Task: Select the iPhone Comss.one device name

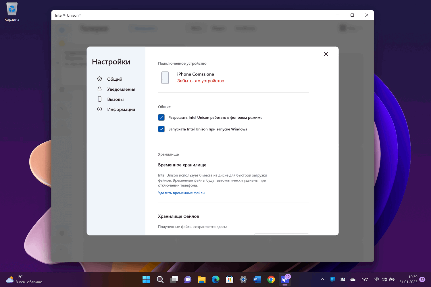Action: pyautogui.click(x=195, y=74)
